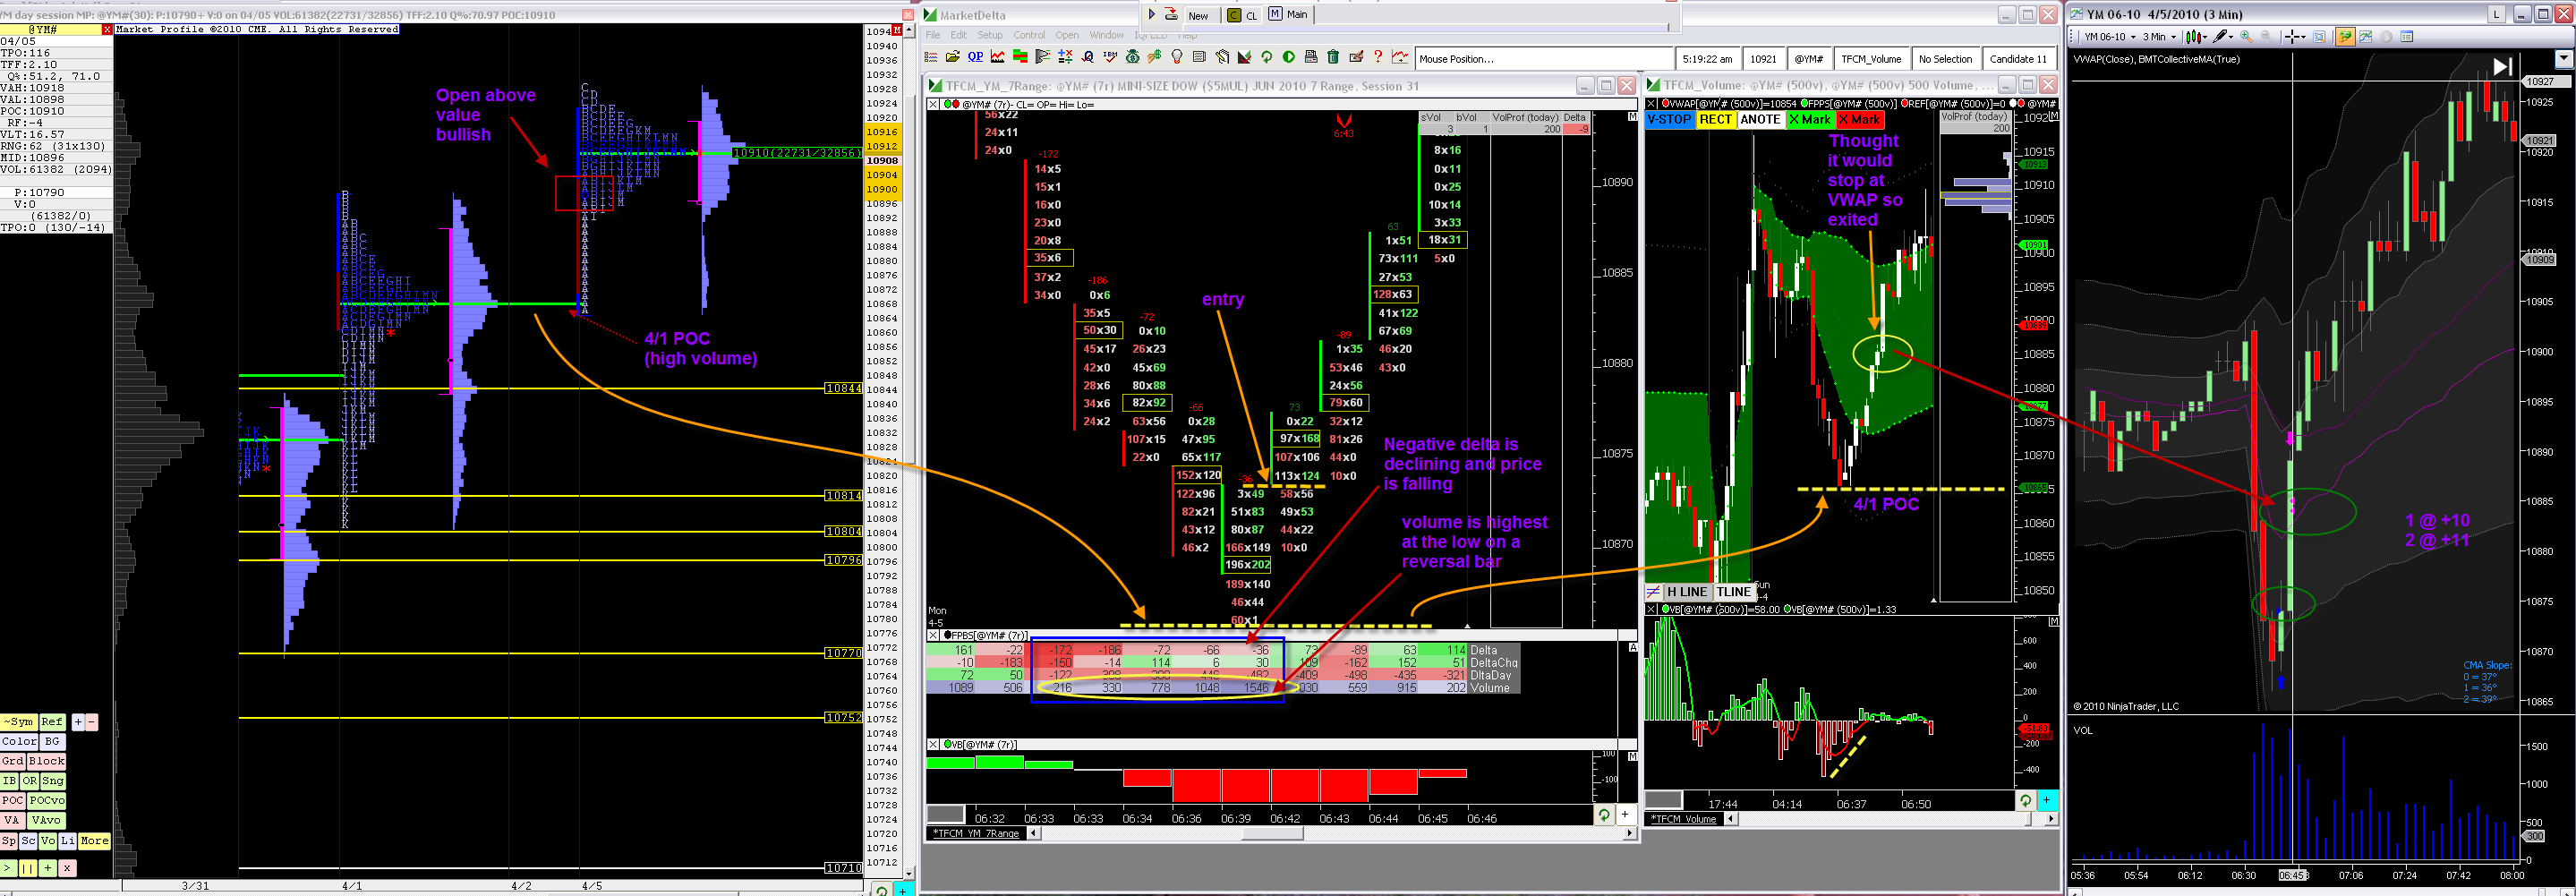
Task: Click the Color button in Market Profile panel
Action: click(x=19, y=741)
